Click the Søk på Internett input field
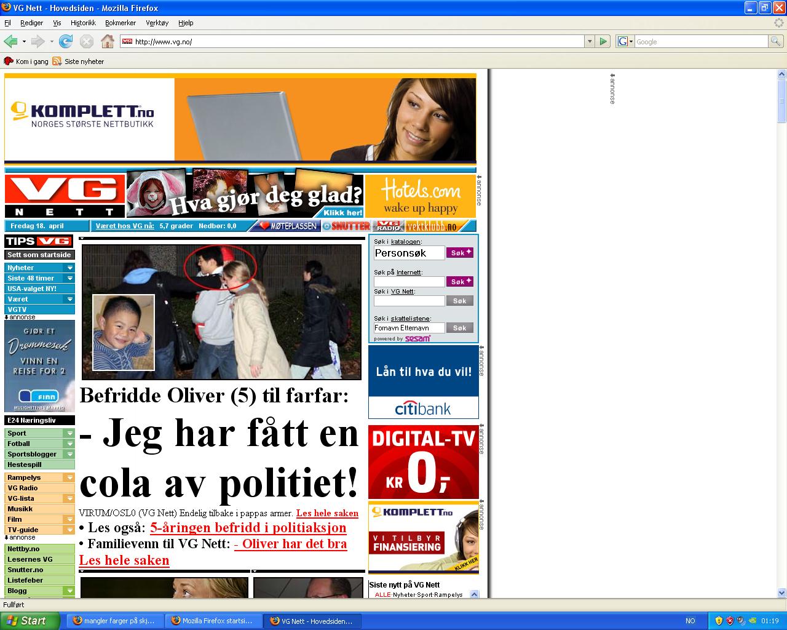This screenshot has width=787, height=630. click(409, 281)
